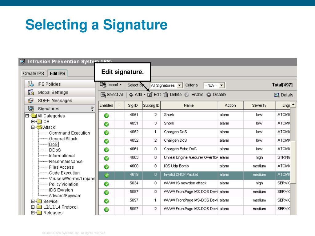Viewport: 315px width, 236px height.
Task: Open the Add dropdown arrow
Action: tap(144, 95)
